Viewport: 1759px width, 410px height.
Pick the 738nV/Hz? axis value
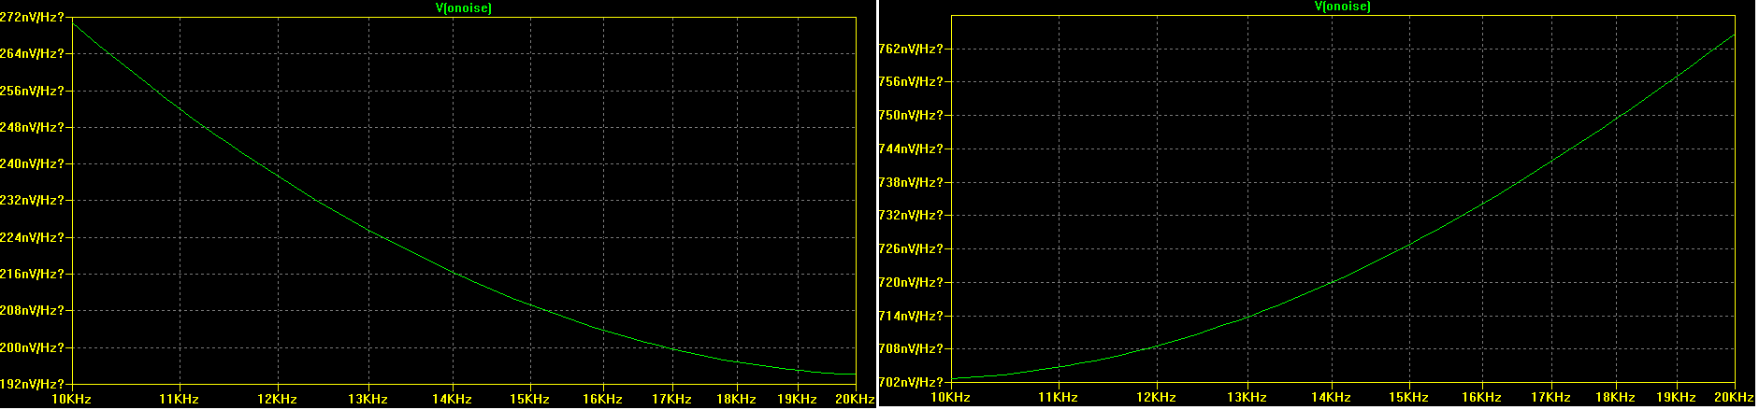(912, 182)
